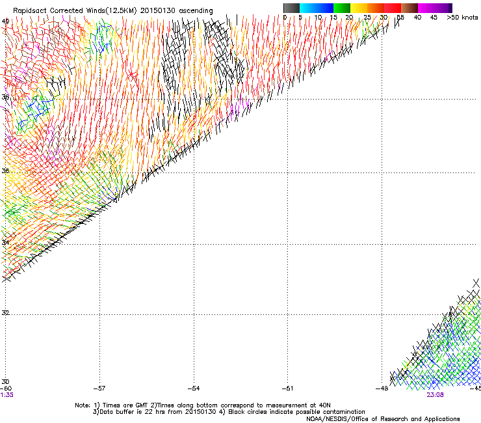
Task: Click the legend value '20'
Action: [349, 18]
